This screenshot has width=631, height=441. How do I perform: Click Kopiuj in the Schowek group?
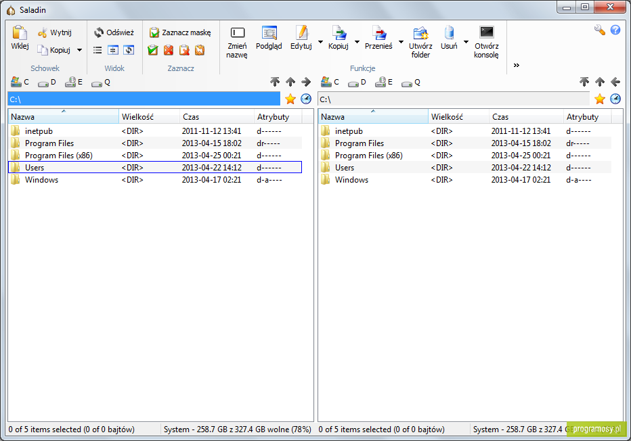pyautogui.click(x=54, y=50)
